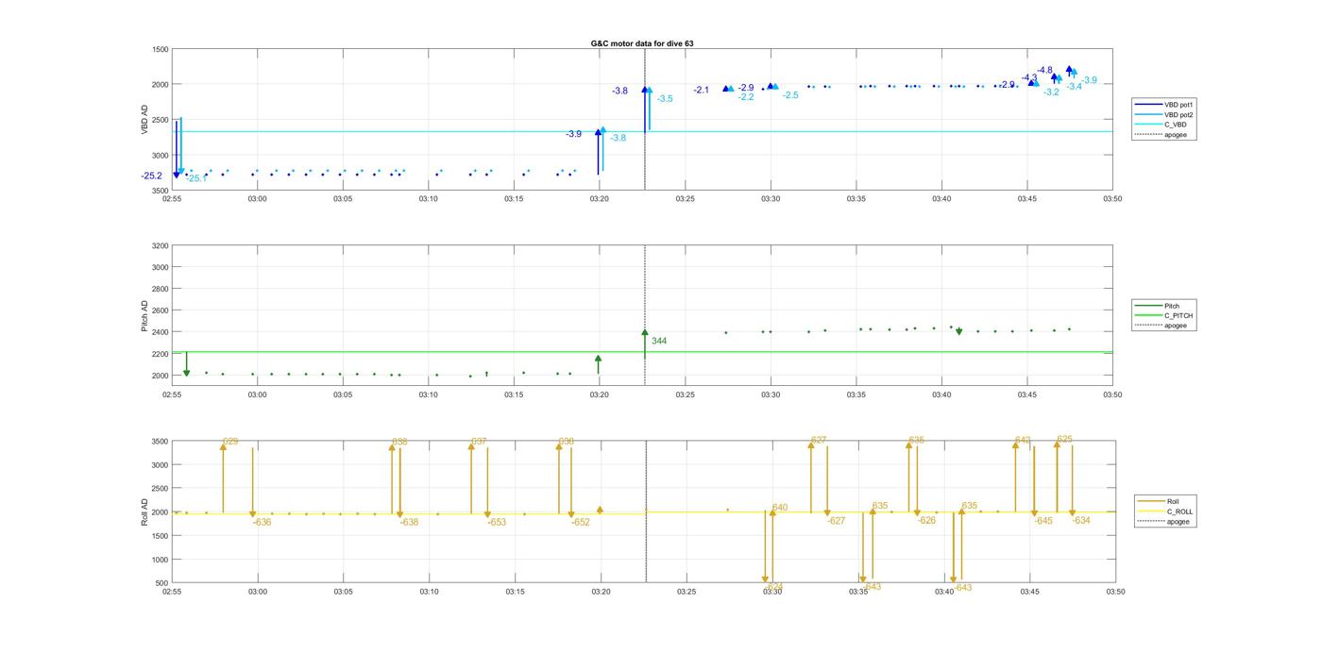Screen dimensions: 1322x654
Task: Click the cyan C_VBD horizontal line
Action: point(642,132)
